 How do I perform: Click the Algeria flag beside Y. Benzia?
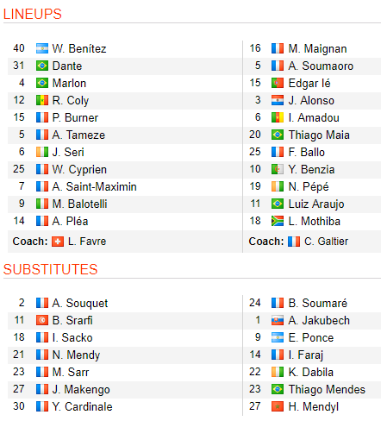point(278,169)
